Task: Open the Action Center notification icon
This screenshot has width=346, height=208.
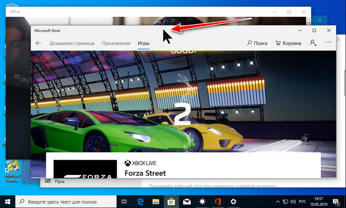Action: (x=336, y=202)
